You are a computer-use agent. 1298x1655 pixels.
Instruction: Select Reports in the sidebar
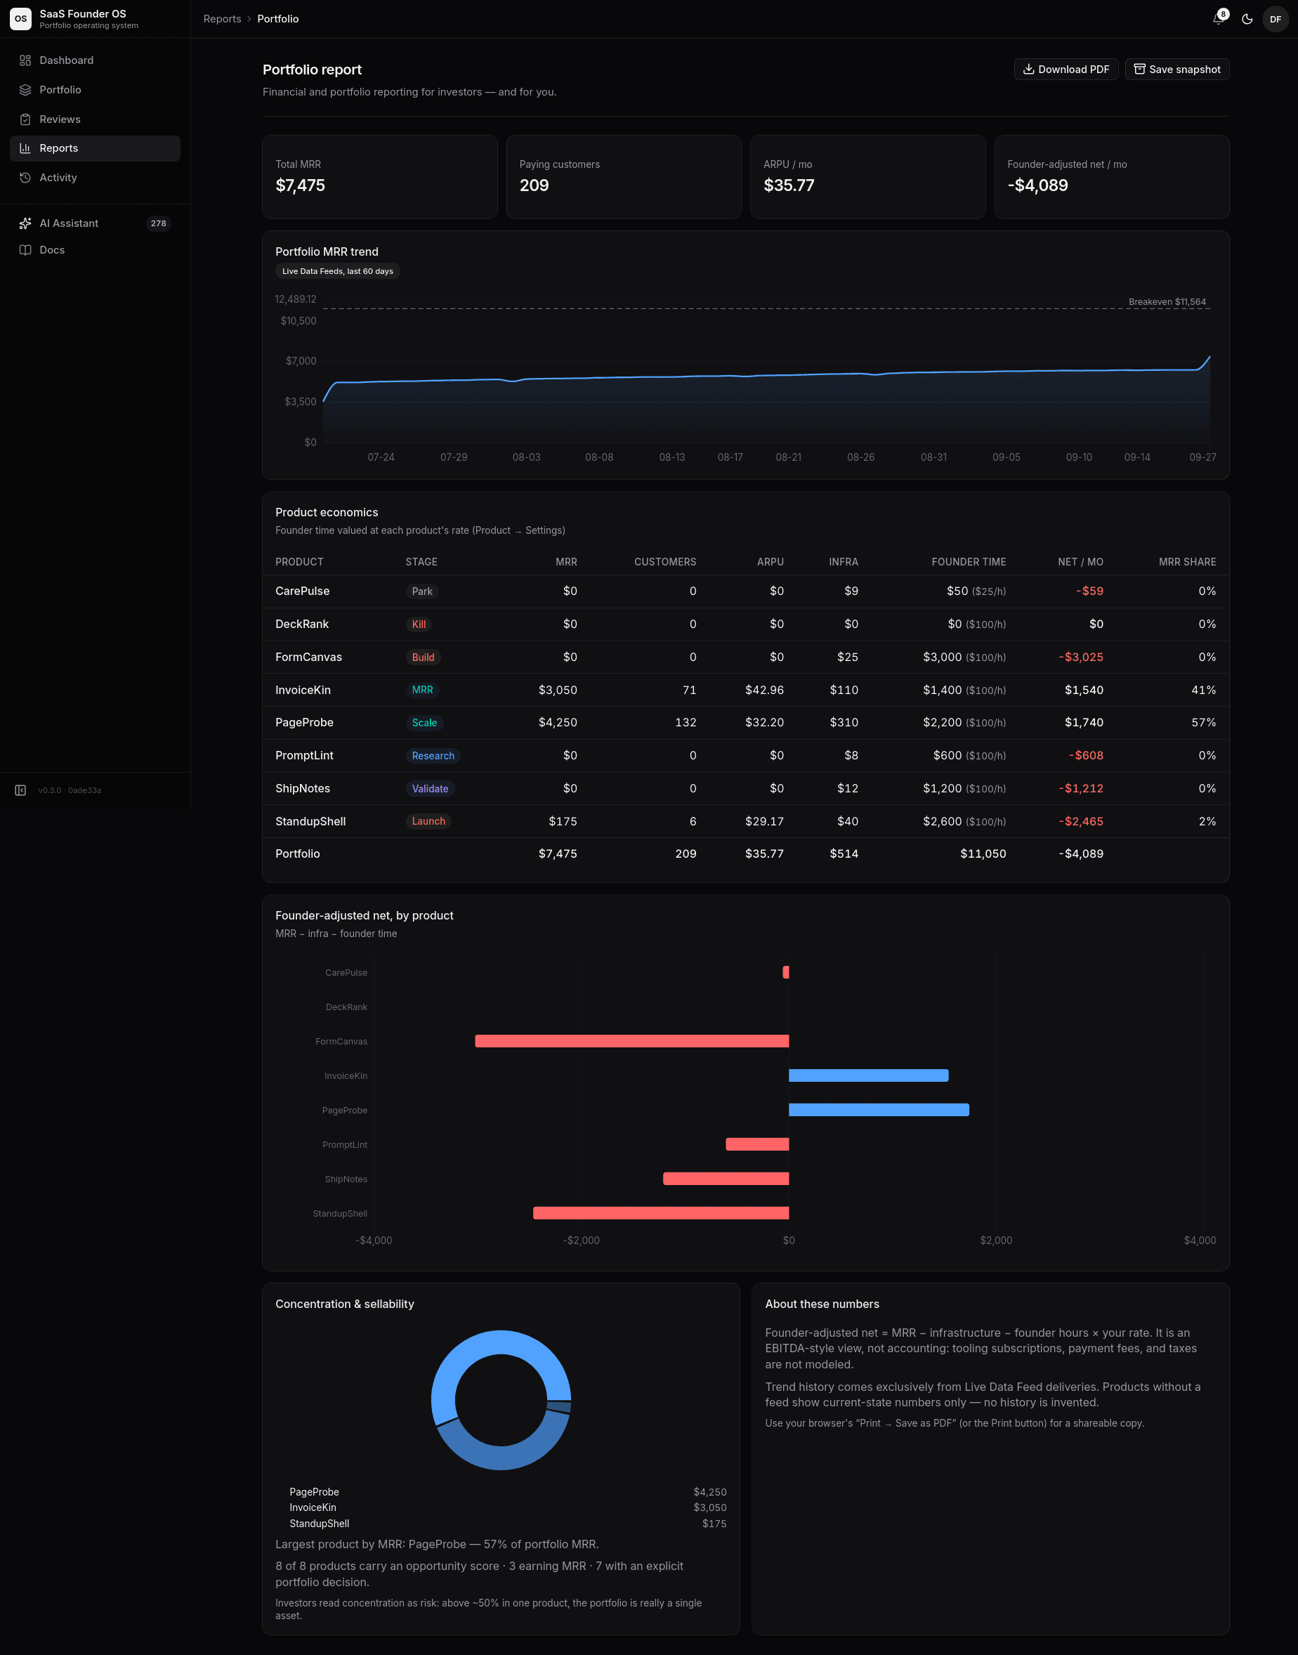point(95,148)
